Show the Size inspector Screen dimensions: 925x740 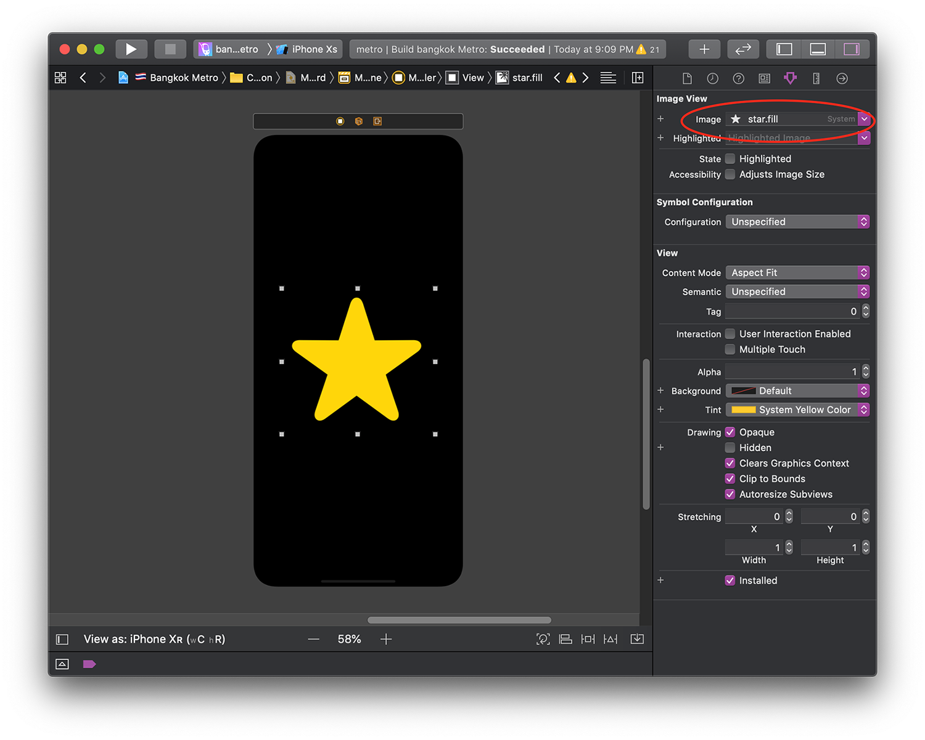[816, 78]
